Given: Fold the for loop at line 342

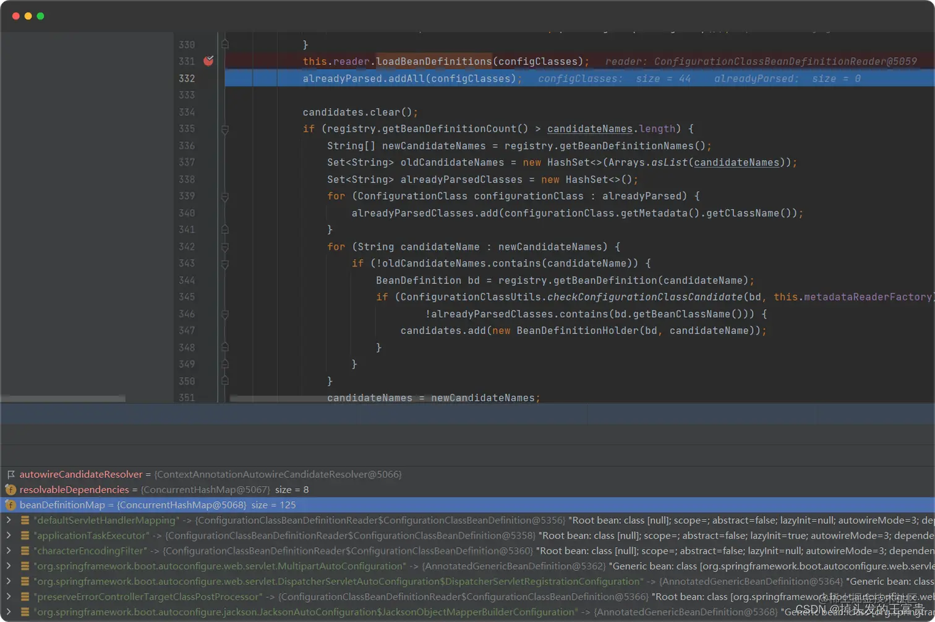Looking at the screenshot, I should pos(225,247).
